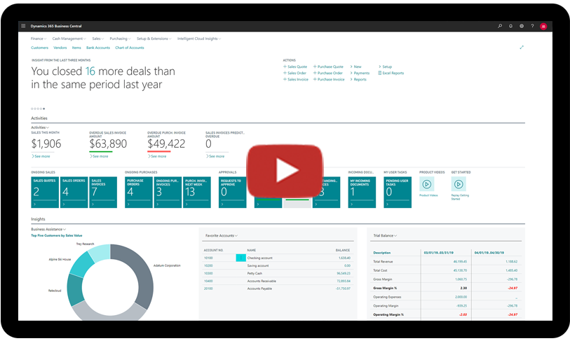Open the notifications bell icon
This screenshot has height=341, width=570.
tap(510, 26)
